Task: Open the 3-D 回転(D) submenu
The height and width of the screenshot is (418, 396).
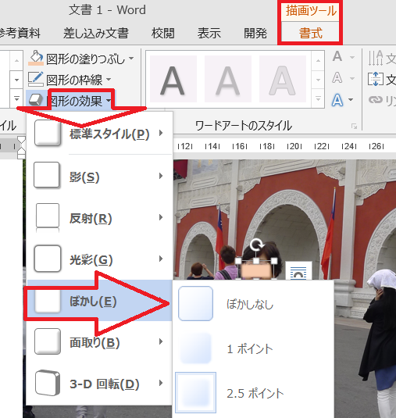Action: [100, 384]
